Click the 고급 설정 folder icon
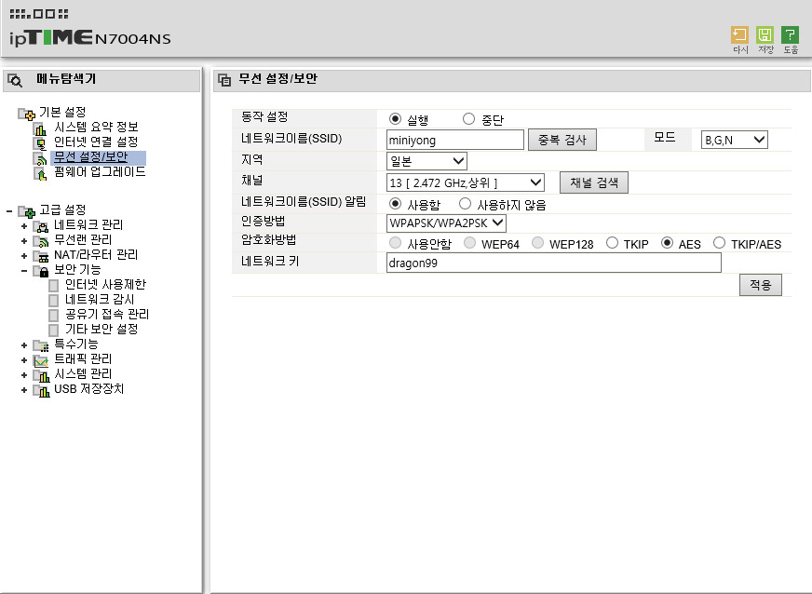The height and width of the screenshot is (594, 812). point(26,210)
